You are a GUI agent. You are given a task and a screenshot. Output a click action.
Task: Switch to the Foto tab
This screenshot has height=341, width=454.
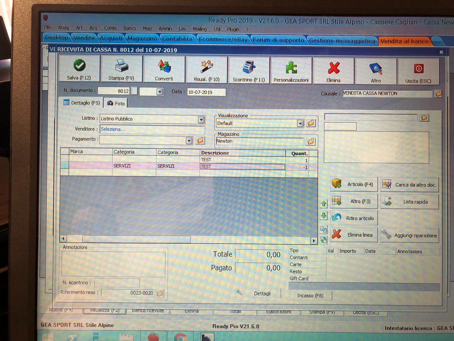point(116,103)
